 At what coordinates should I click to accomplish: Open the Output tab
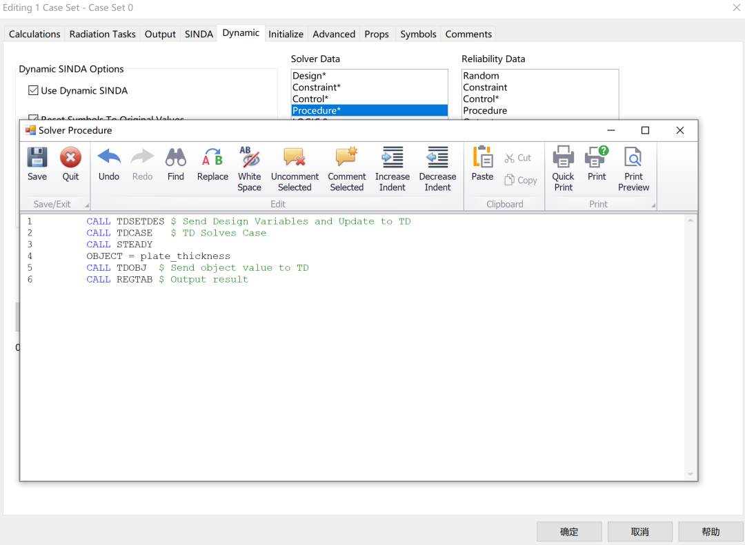click(x=160, y=34)
